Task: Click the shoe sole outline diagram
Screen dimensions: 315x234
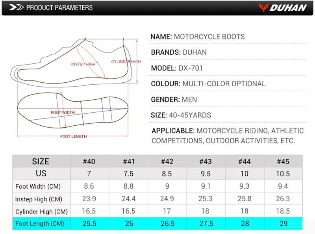Action: pos(73,110)
